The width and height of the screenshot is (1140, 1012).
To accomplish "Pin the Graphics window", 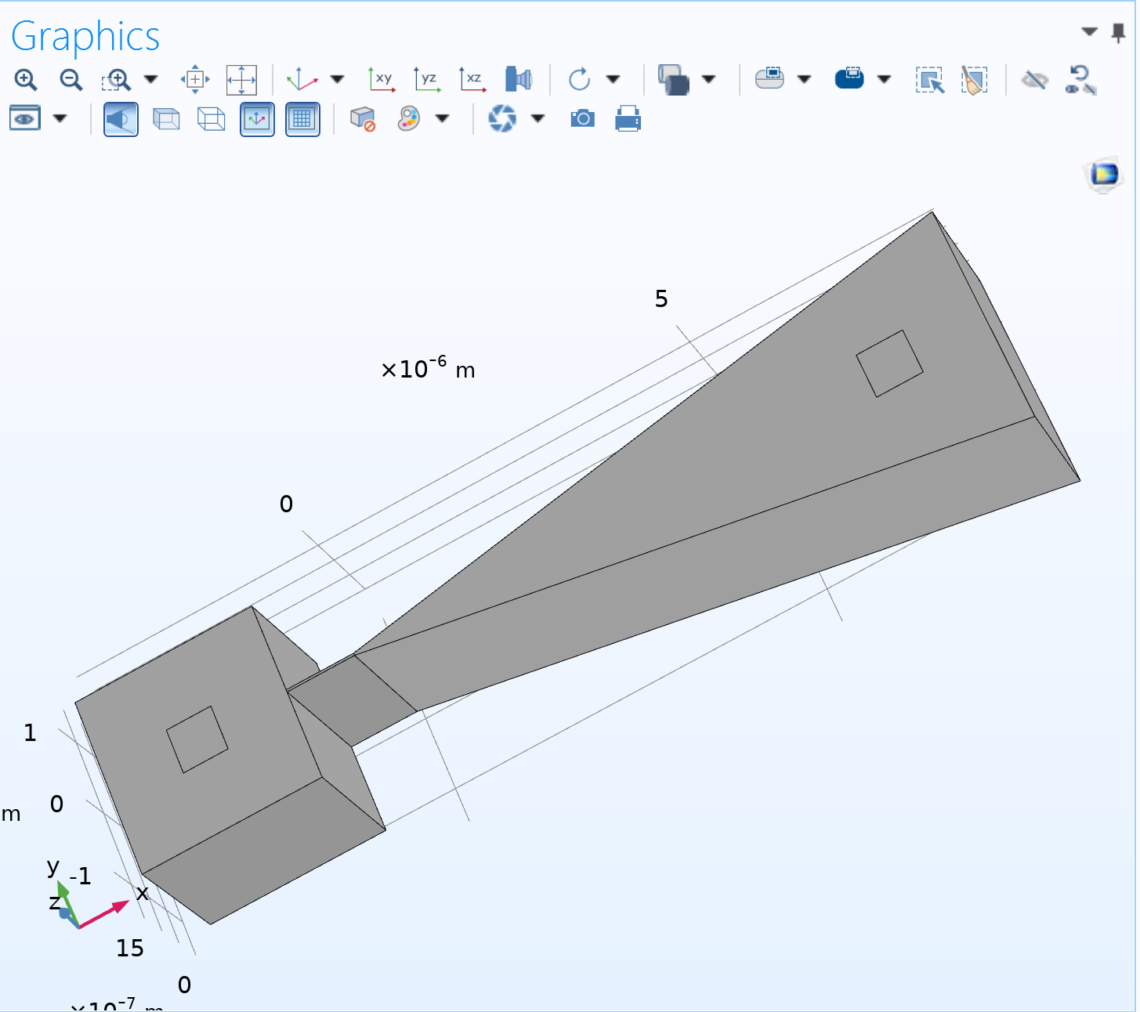I will point(1118,33).
